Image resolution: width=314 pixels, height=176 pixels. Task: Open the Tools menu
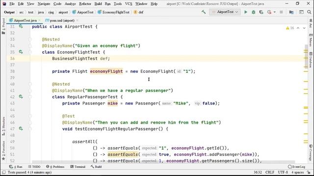118,4
